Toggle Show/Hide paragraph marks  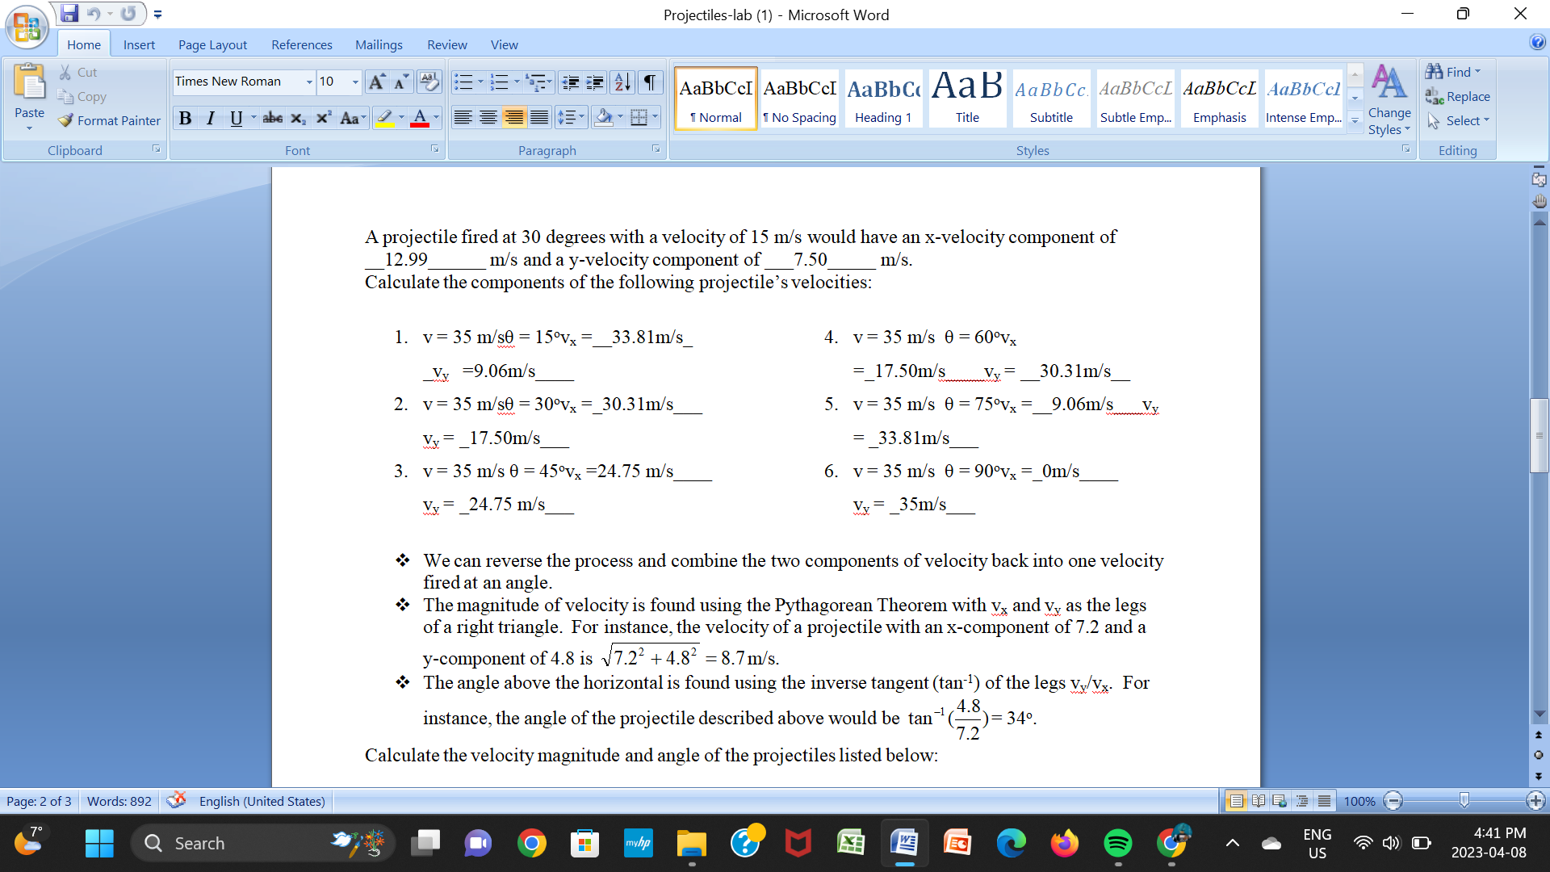[649, 82]
